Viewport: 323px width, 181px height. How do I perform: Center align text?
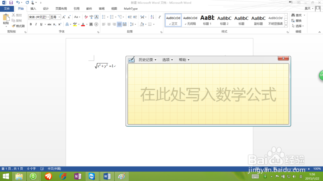pyautogui.click(x=109, y=24)
